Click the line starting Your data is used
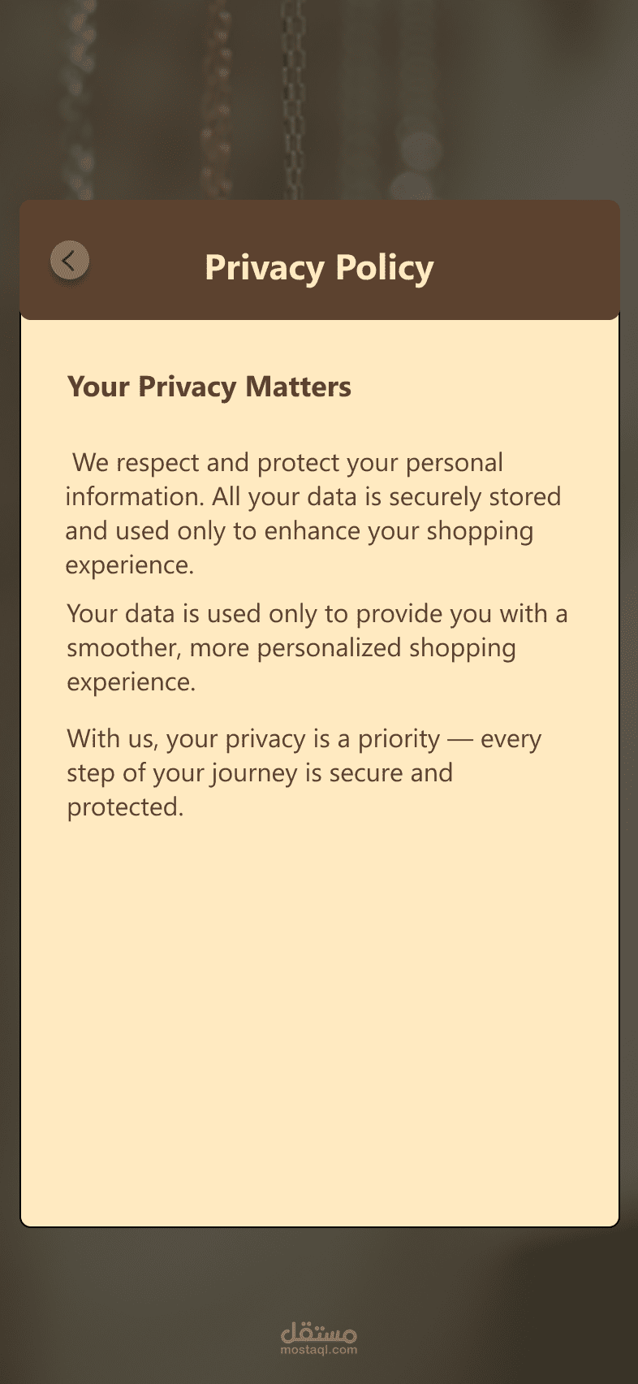Image resolution: width=638 pixels, height=1384 pixels. [317, 613]
